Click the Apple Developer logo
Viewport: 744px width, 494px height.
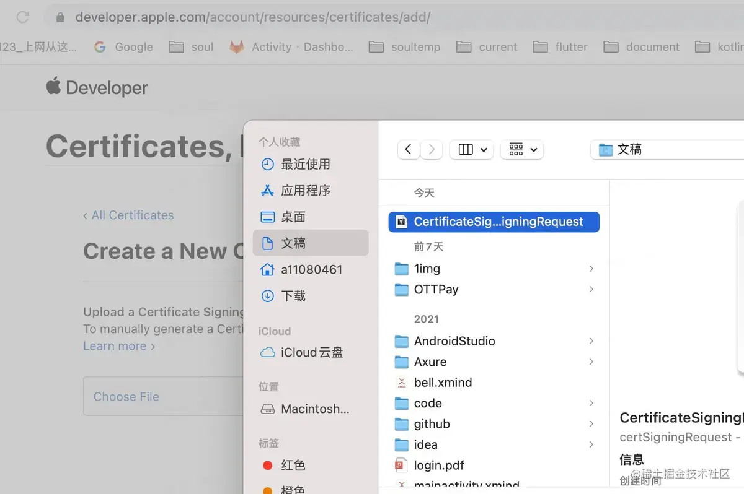97,87
